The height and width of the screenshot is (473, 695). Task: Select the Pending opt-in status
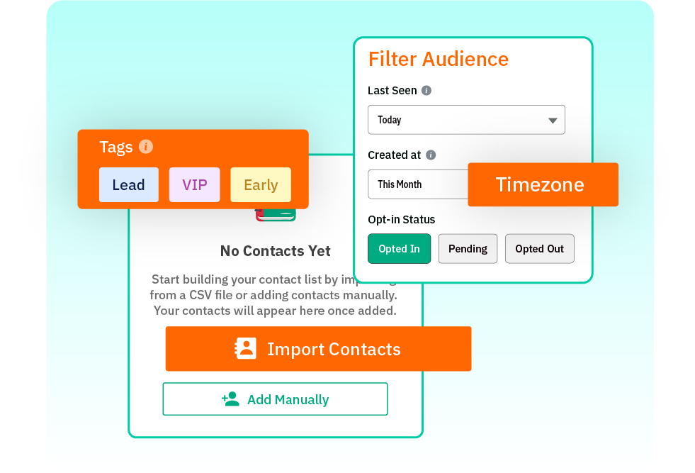(x=468, y=249)
